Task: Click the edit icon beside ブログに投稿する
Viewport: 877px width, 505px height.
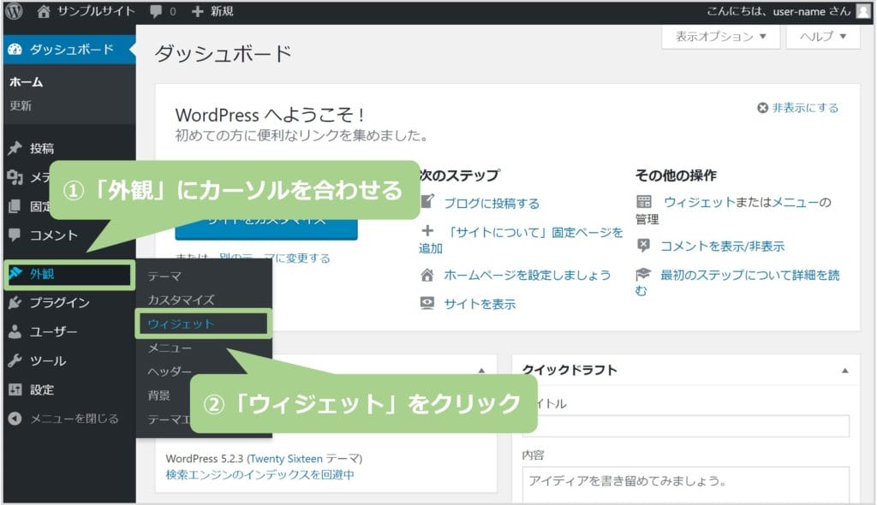Action: 427,201
